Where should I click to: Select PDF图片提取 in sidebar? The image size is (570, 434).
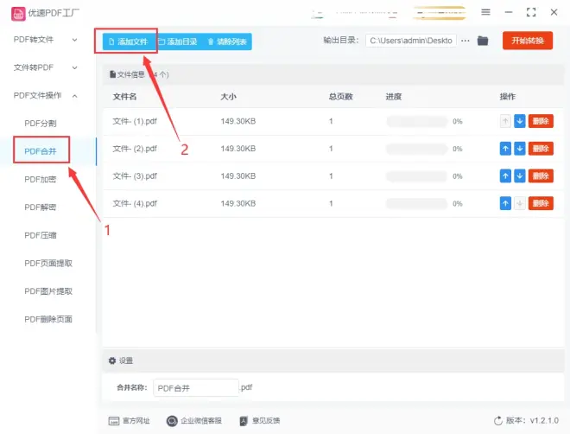[48, 291]
